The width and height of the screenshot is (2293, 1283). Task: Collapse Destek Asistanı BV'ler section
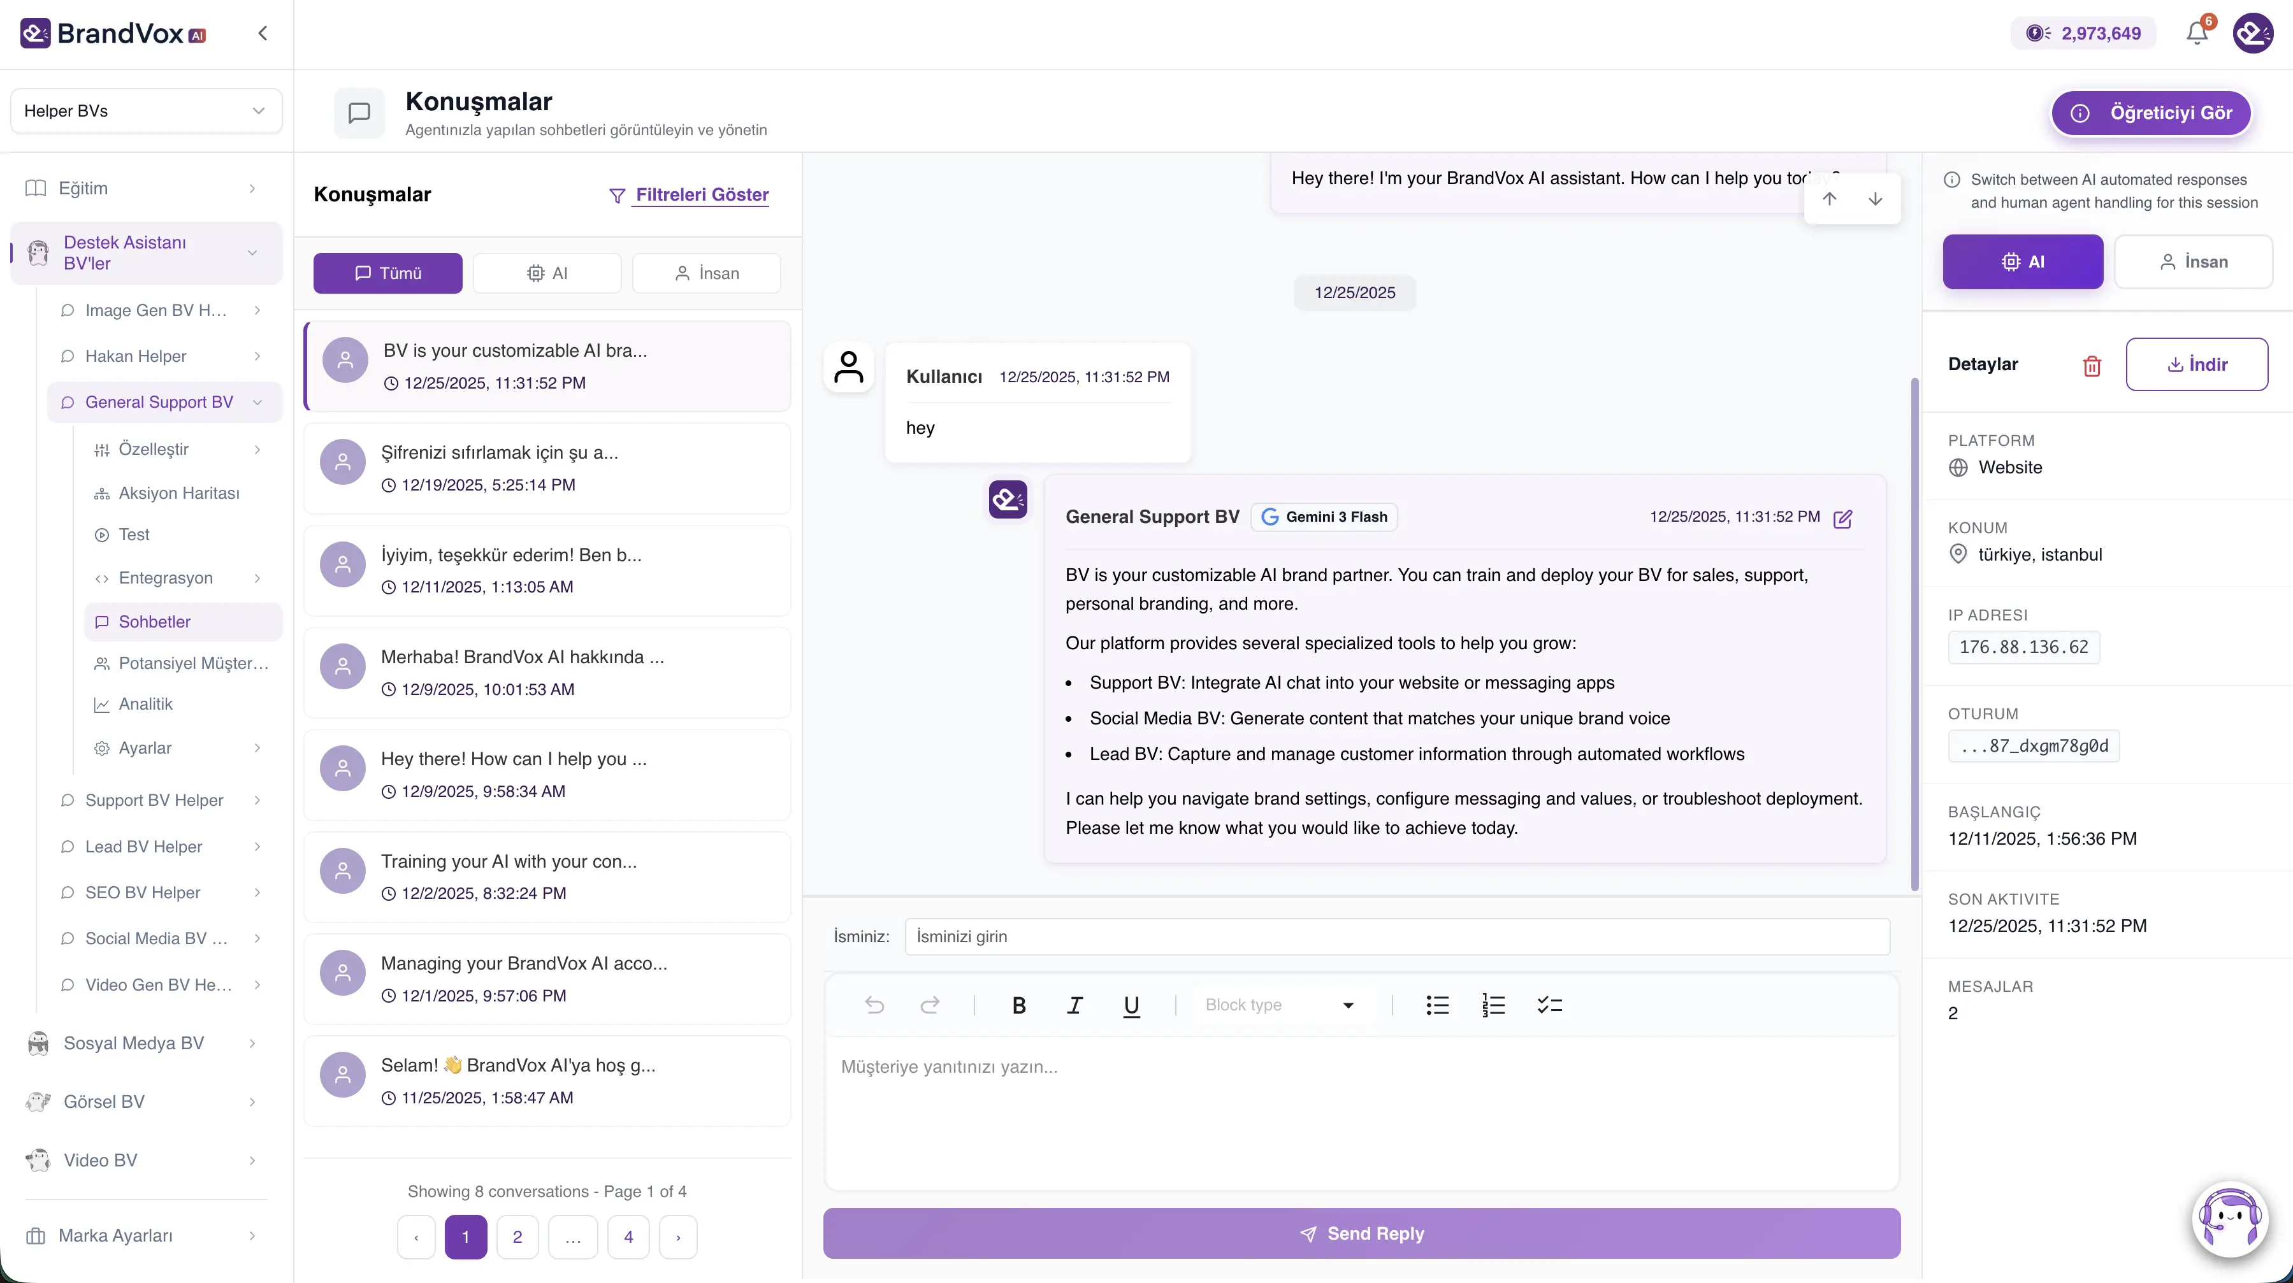click(x=146, y=253)
